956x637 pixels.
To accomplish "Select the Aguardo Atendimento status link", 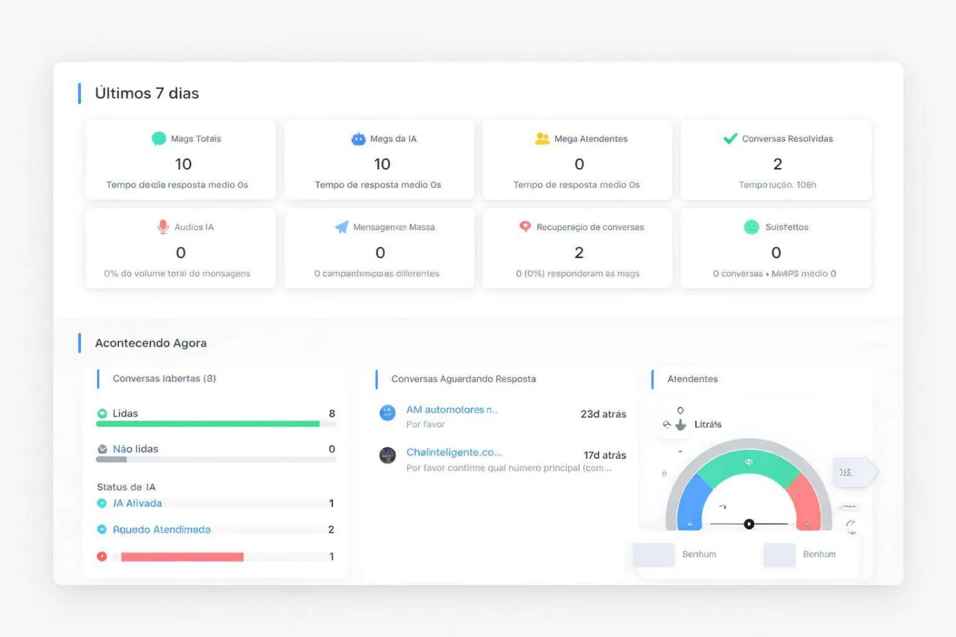I will pos(161,530).
